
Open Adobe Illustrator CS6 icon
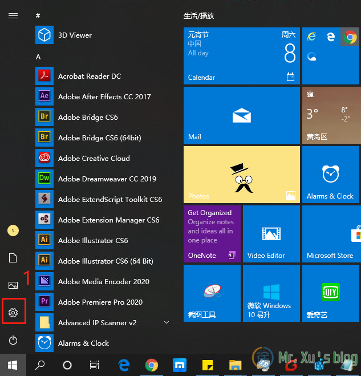point(44,240)
